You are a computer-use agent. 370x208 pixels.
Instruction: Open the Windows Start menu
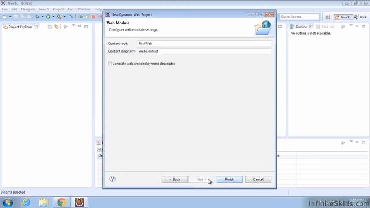(8, 203)
